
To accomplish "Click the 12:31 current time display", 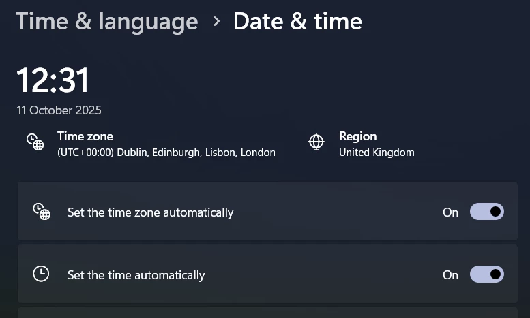I will click(x=53, y=80).
